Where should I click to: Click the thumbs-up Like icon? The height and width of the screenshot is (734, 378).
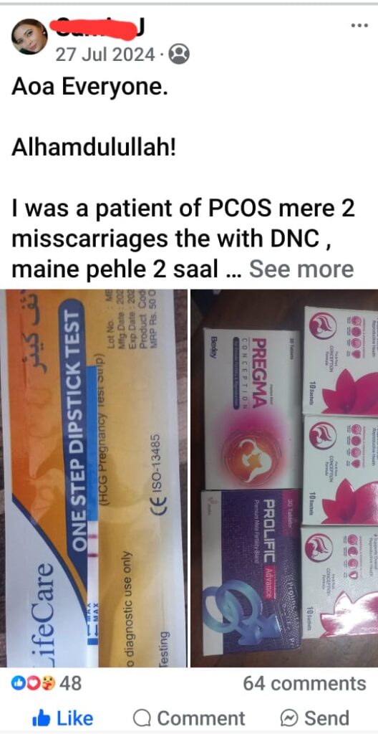(x=42, y=717)
